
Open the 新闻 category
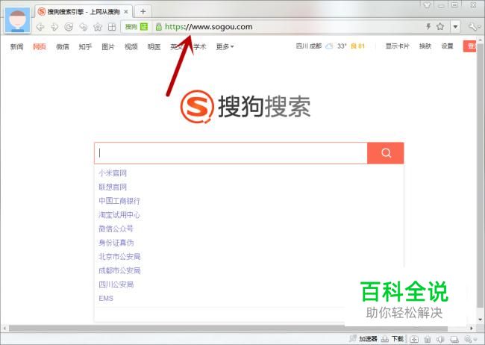(16, 46)
